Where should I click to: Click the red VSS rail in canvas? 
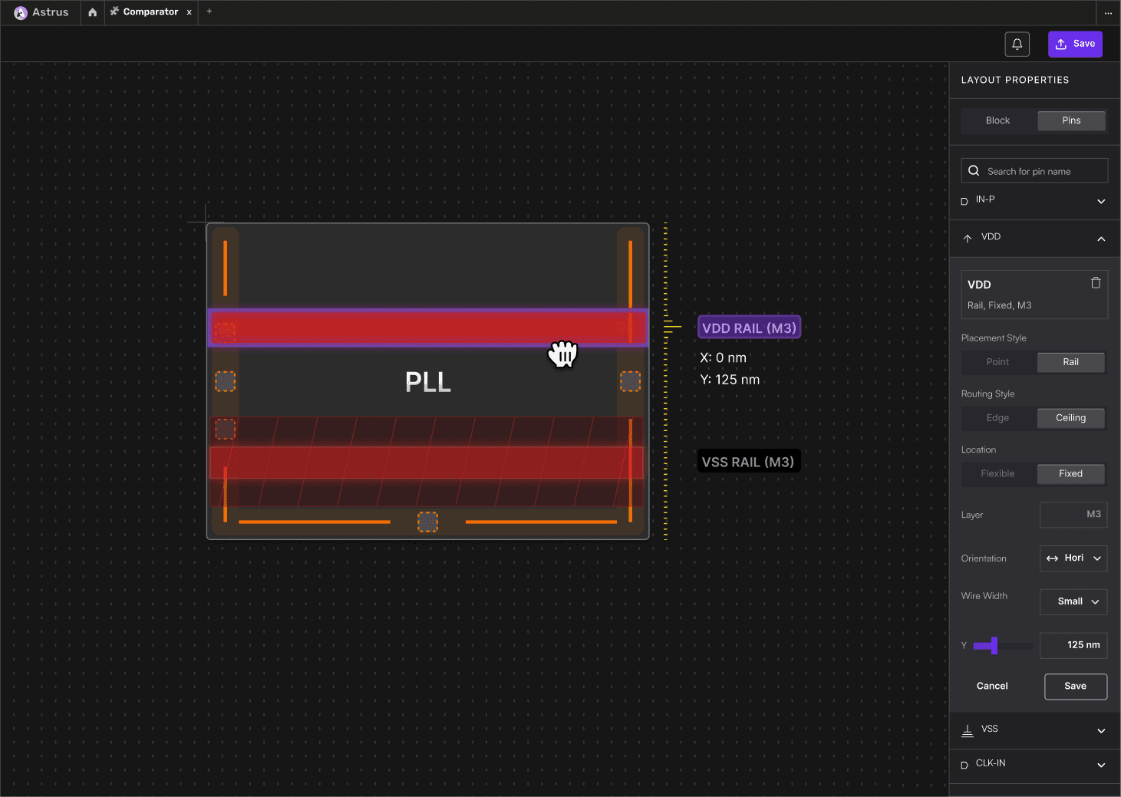click(427, 463)
